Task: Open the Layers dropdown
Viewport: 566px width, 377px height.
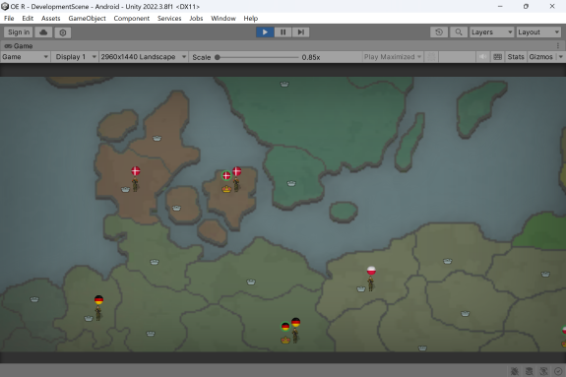Action: (x=491, y=32)
